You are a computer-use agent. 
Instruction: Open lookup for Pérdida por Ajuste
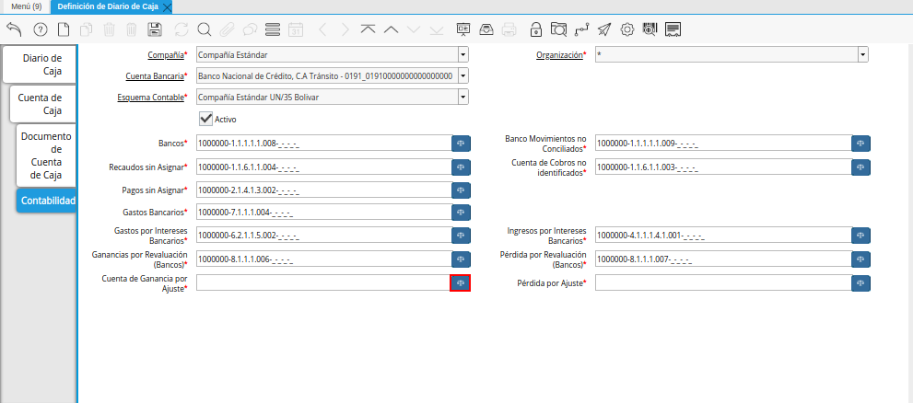(860, 283)
